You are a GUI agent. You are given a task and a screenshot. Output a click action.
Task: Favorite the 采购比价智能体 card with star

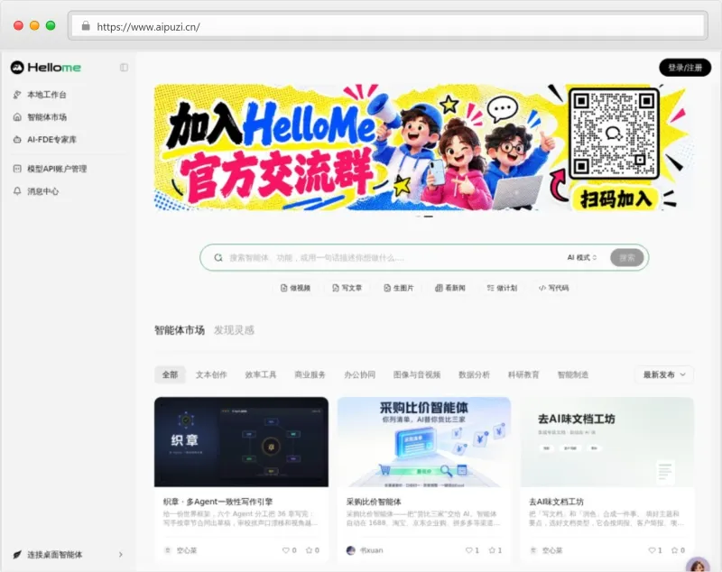(x=492, y=550)
